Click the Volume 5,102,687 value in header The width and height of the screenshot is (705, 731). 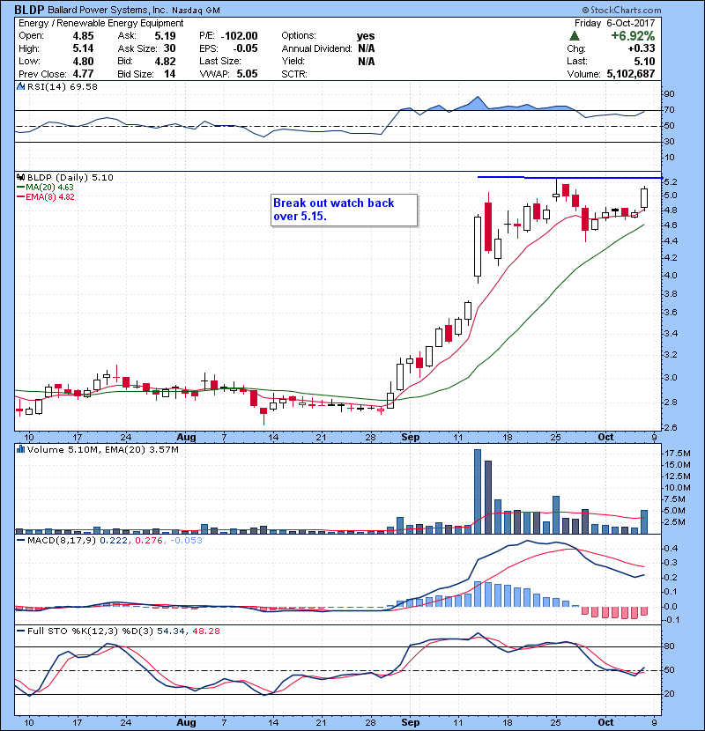pyautogui.click(x=631, y=74)
